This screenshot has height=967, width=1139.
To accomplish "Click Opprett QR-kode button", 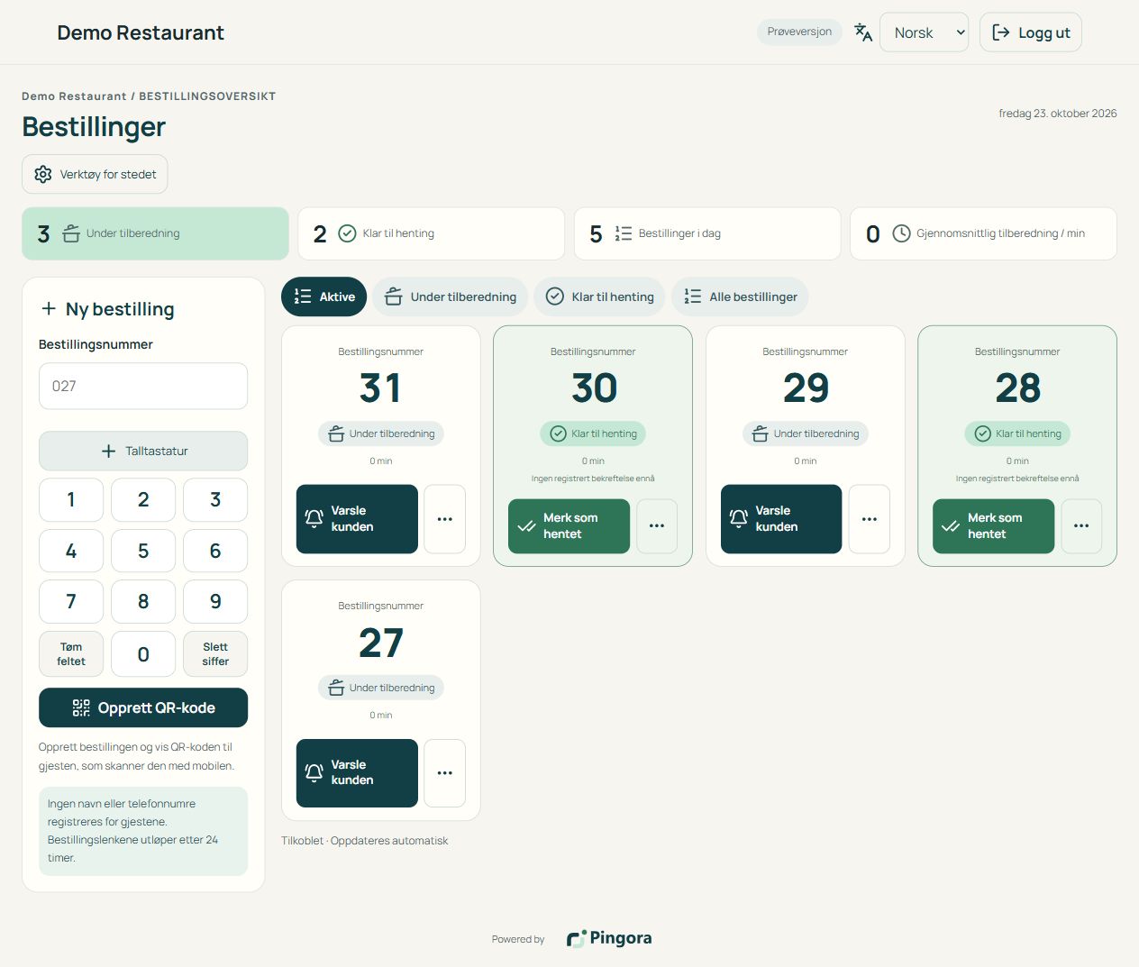I will (143, 707).
